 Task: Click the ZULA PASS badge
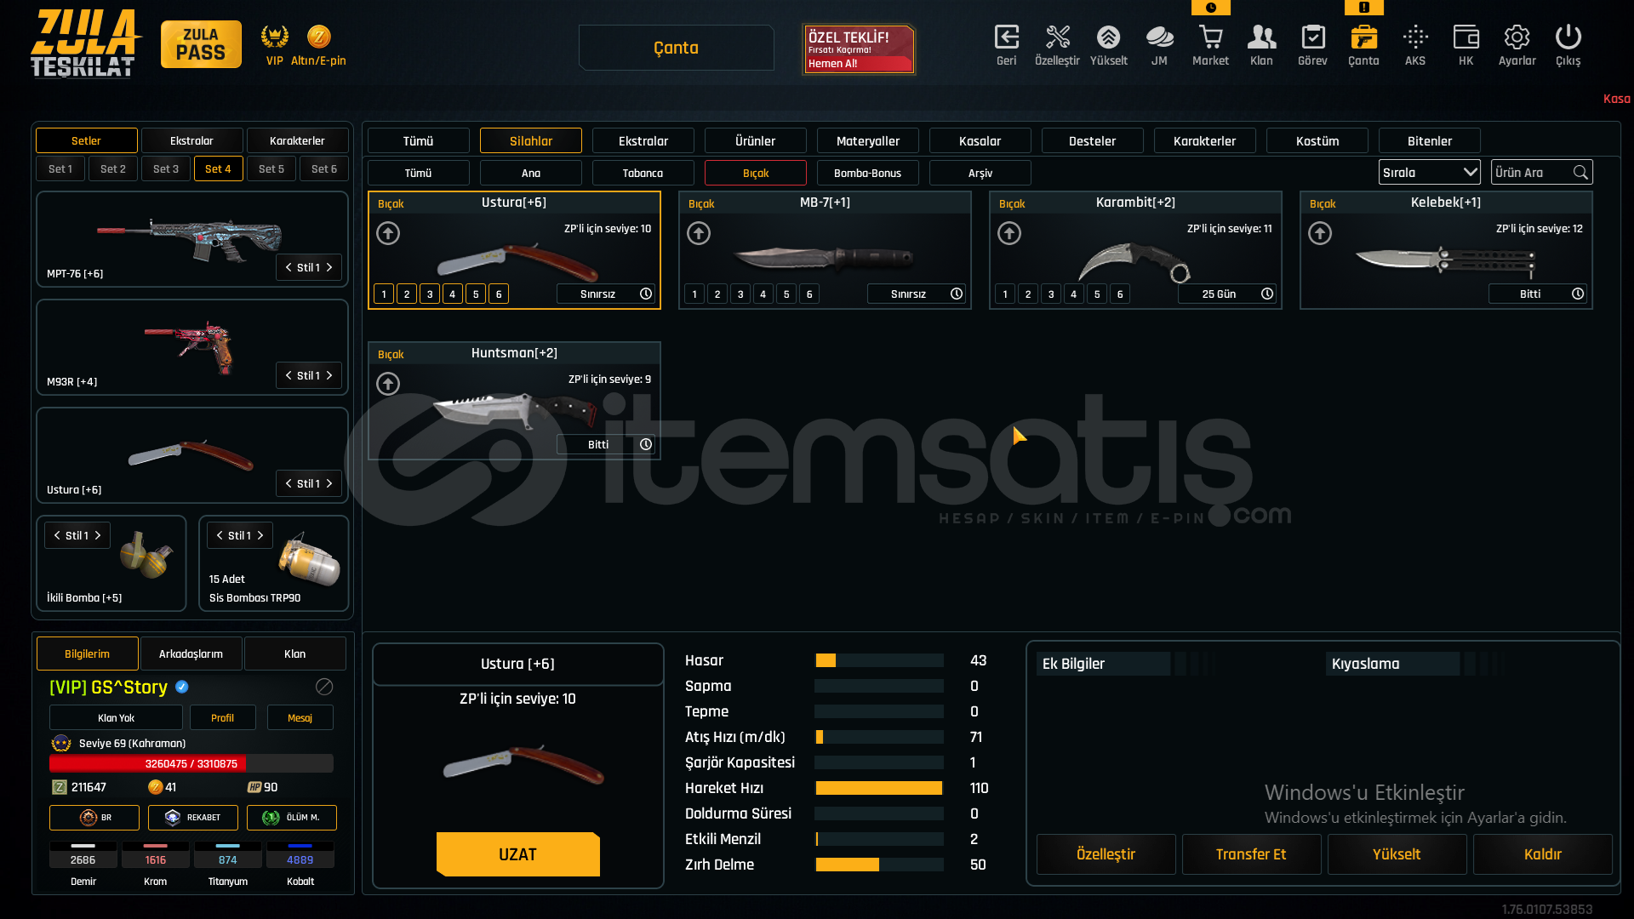[201, 44]
